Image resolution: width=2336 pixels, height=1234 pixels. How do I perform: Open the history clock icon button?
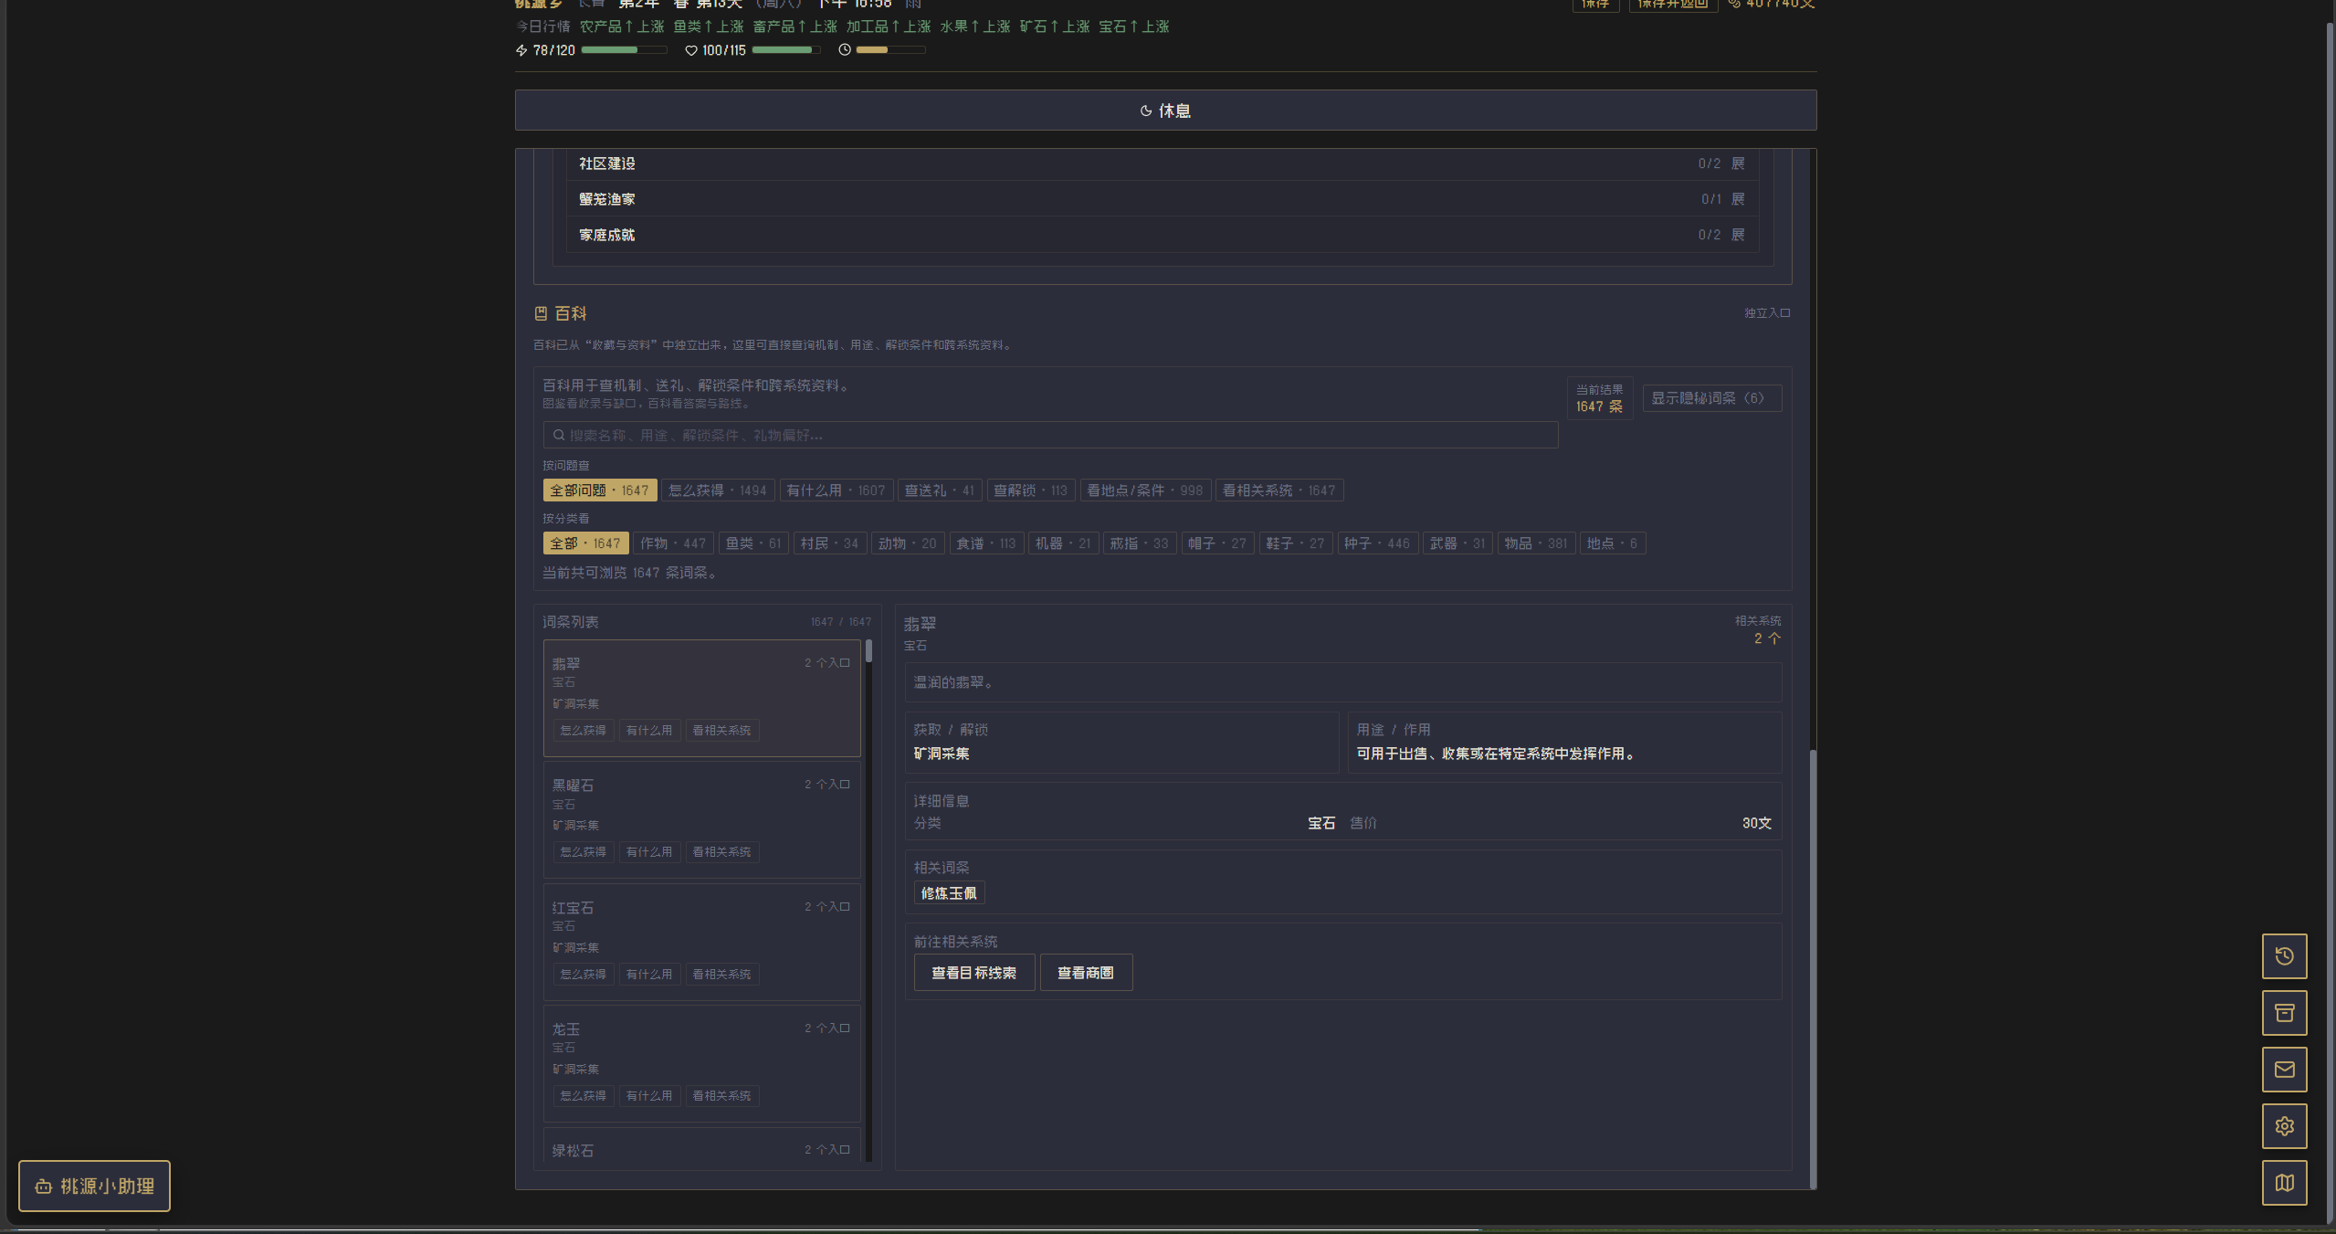(x=2284, y=956)
